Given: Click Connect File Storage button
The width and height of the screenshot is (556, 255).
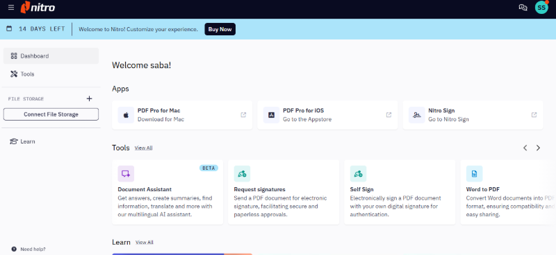Looking at the screenshot, I should tap(51, 114).
